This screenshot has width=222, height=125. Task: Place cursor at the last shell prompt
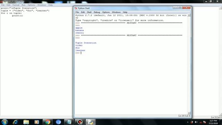(x=81, y=53)
